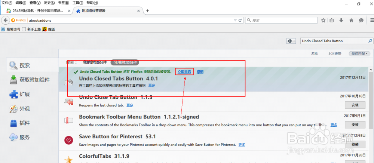Click the ColorfulTabs star icon
The image size is (374, 163).
tap(69, 159)
